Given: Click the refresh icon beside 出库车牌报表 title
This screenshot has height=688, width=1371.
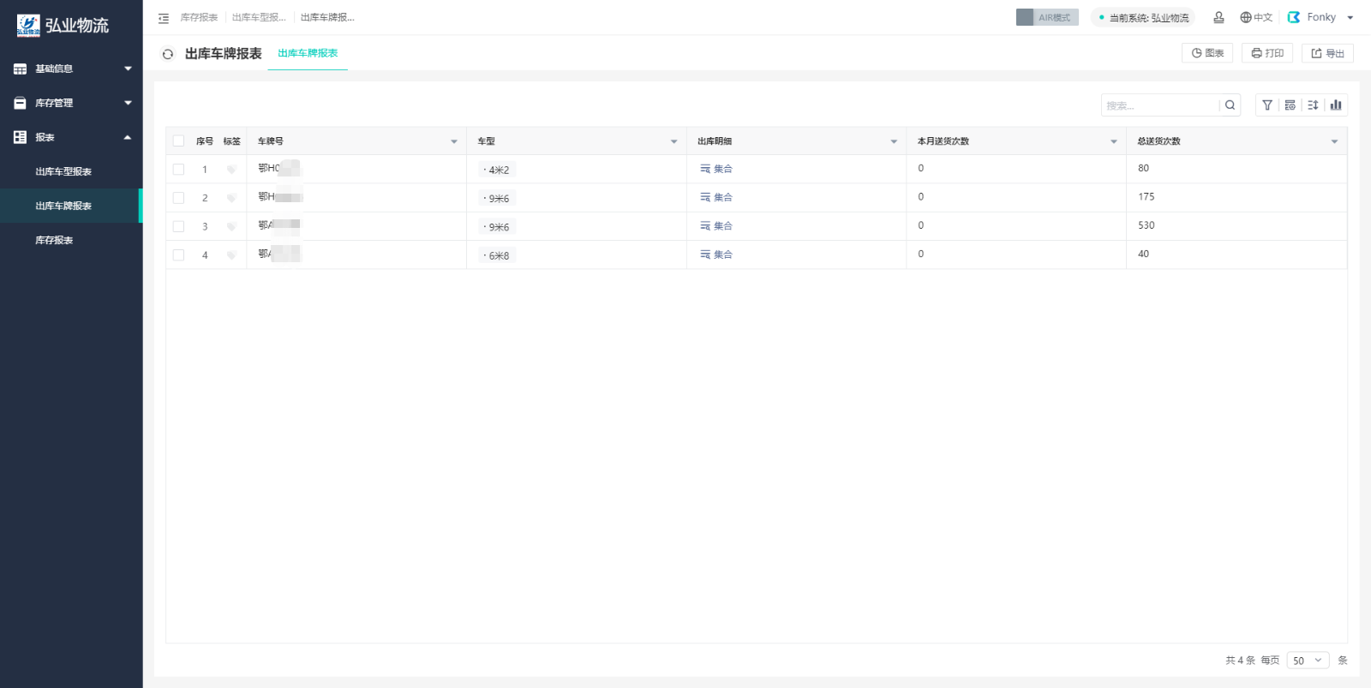Looking at the screenshot, I should point(168,54).
